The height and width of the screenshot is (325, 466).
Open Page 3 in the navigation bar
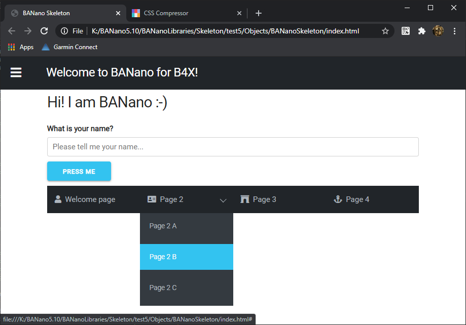280,199
